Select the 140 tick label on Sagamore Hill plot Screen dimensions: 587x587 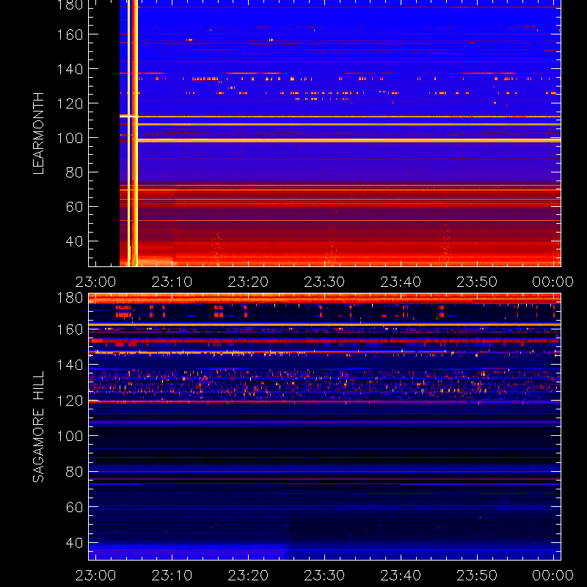tap(70, 365)
